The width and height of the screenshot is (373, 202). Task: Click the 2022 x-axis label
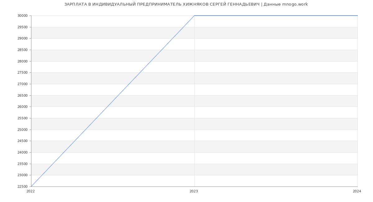(x=30, y=191)
